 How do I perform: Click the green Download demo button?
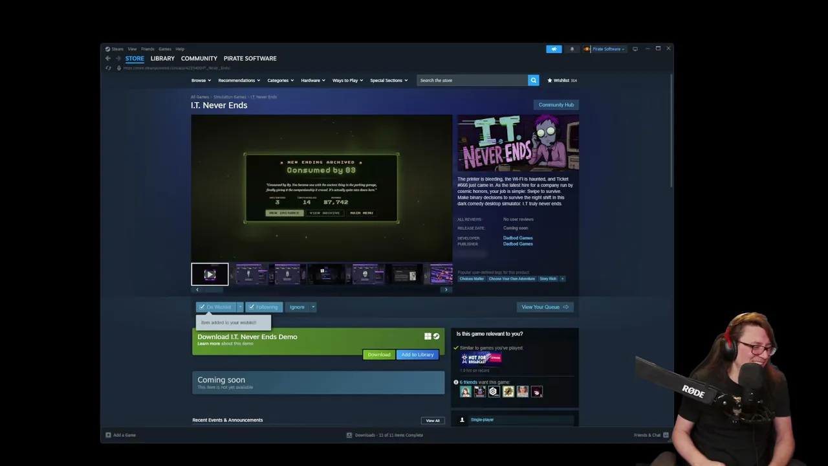click(x=379, y=355)
